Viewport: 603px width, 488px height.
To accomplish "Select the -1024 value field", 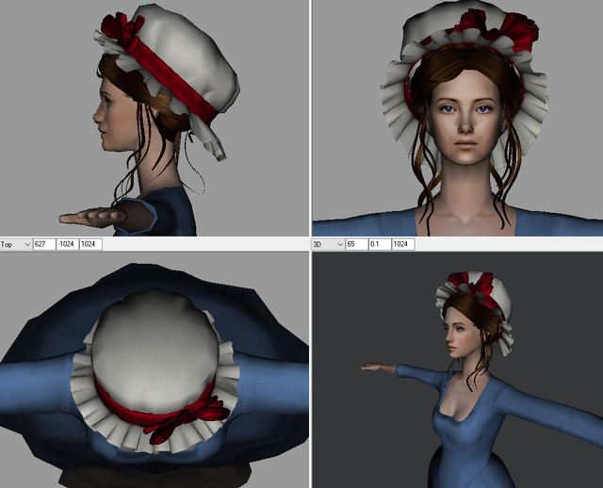I will [x=68, y=244].
